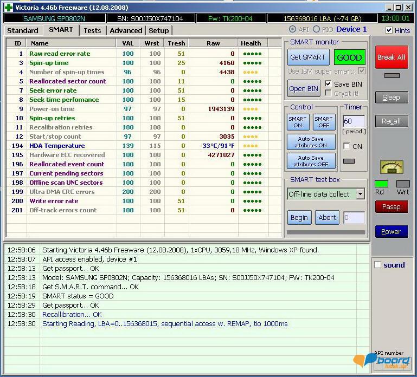Open the Advanced tab

tap(126, 30)
